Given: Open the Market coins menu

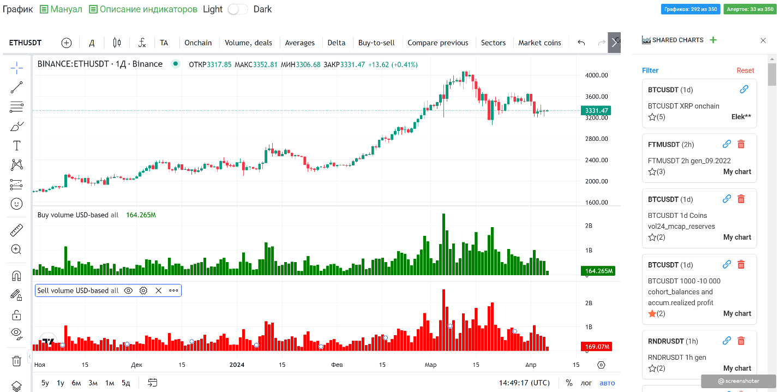Looking at the screenshot, I should pos(539,43).
